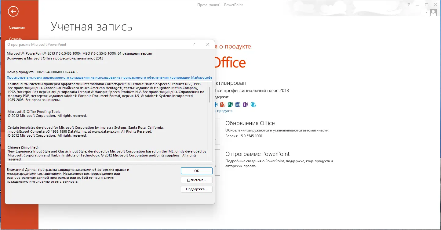
Task: Click the PowerPoint product icon
Action: click(222, 105)
